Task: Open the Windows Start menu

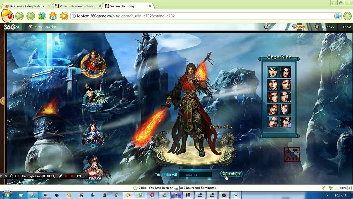Action: [6, 195]
